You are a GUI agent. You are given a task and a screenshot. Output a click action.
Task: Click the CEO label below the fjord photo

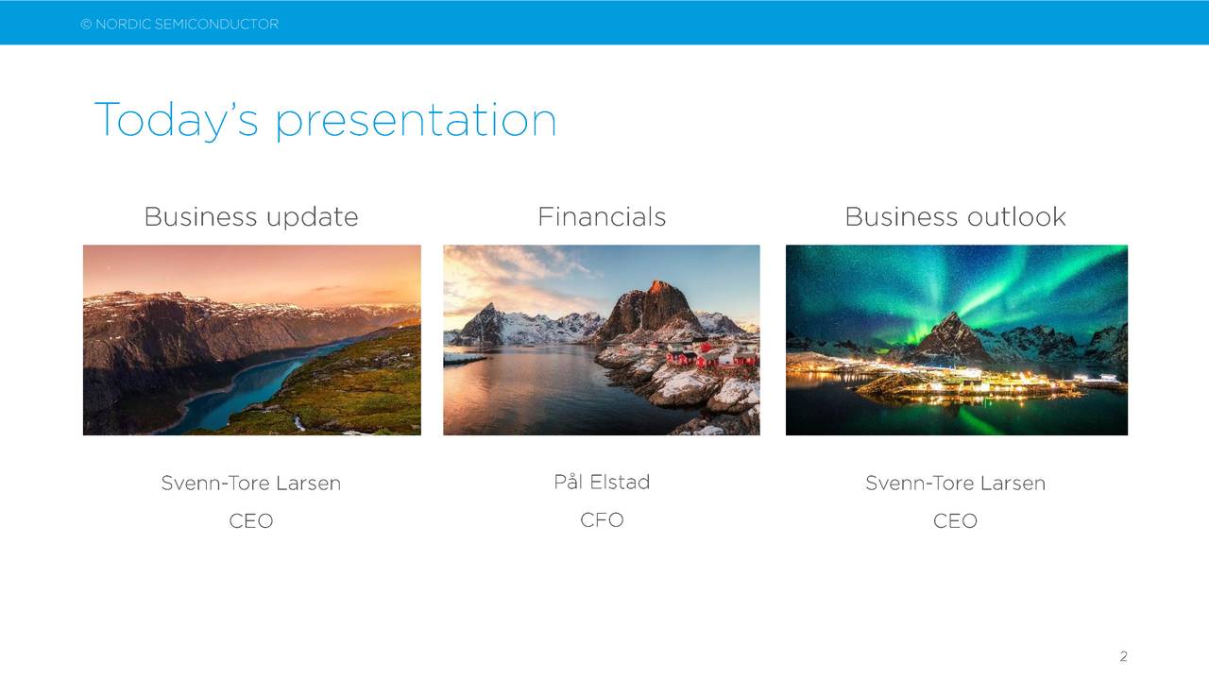click(250, 521)
